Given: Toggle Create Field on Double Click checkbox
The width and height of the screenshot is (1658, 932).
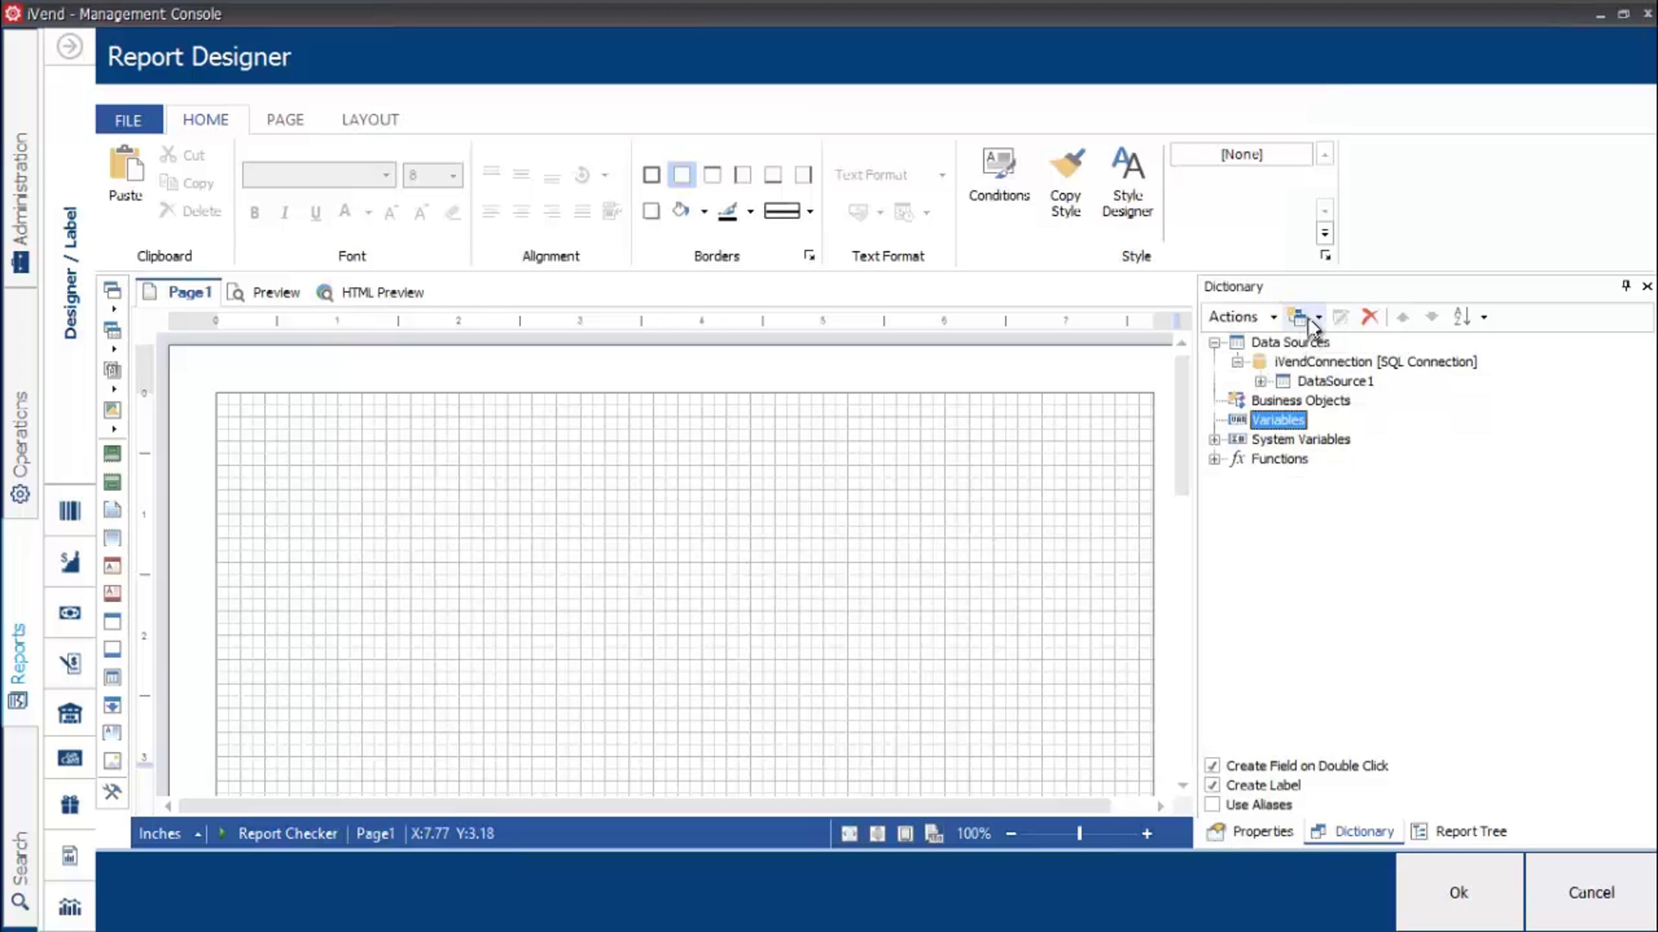Looking at the screenshot, I should [x=1212, y=766].
